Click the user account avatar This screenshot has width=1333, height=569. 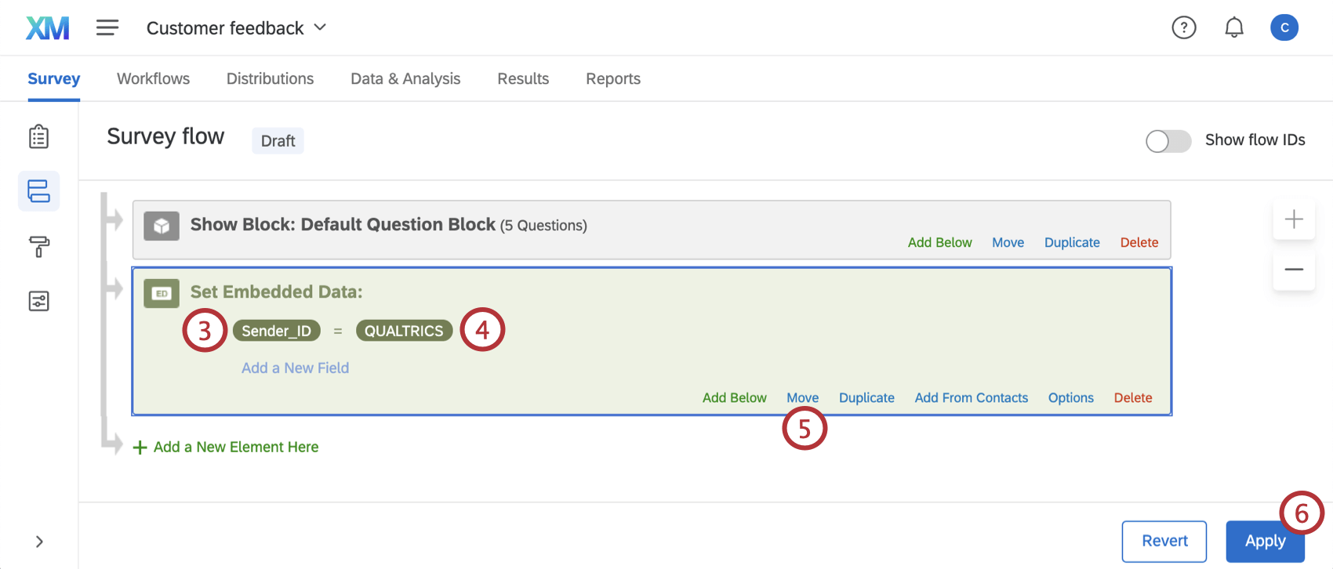tap(1284, 28)
